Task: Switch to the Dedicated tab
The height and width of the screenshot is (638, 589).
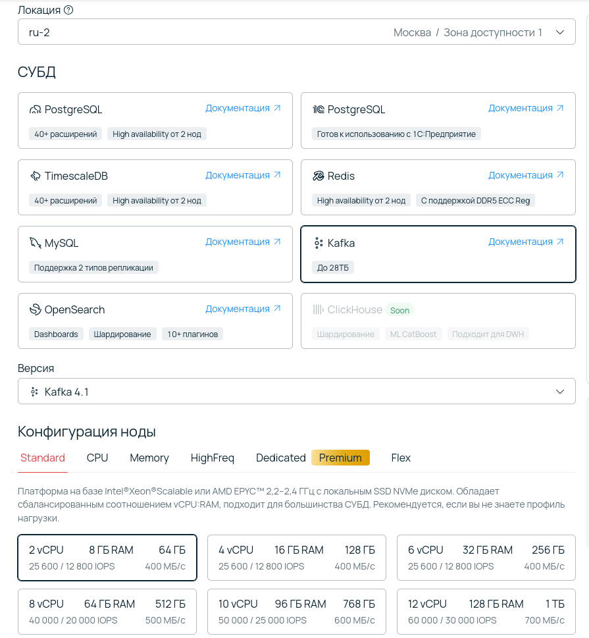Action: pyautogui.click(x=280, y=458)
